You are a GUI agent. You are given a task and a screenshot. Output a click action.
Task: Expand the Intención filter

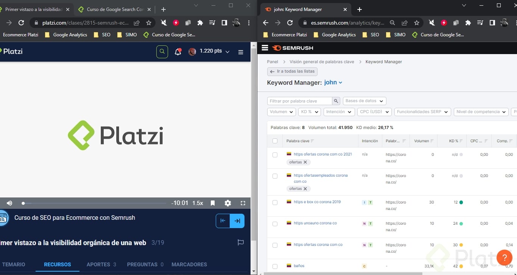coord(339,112)
